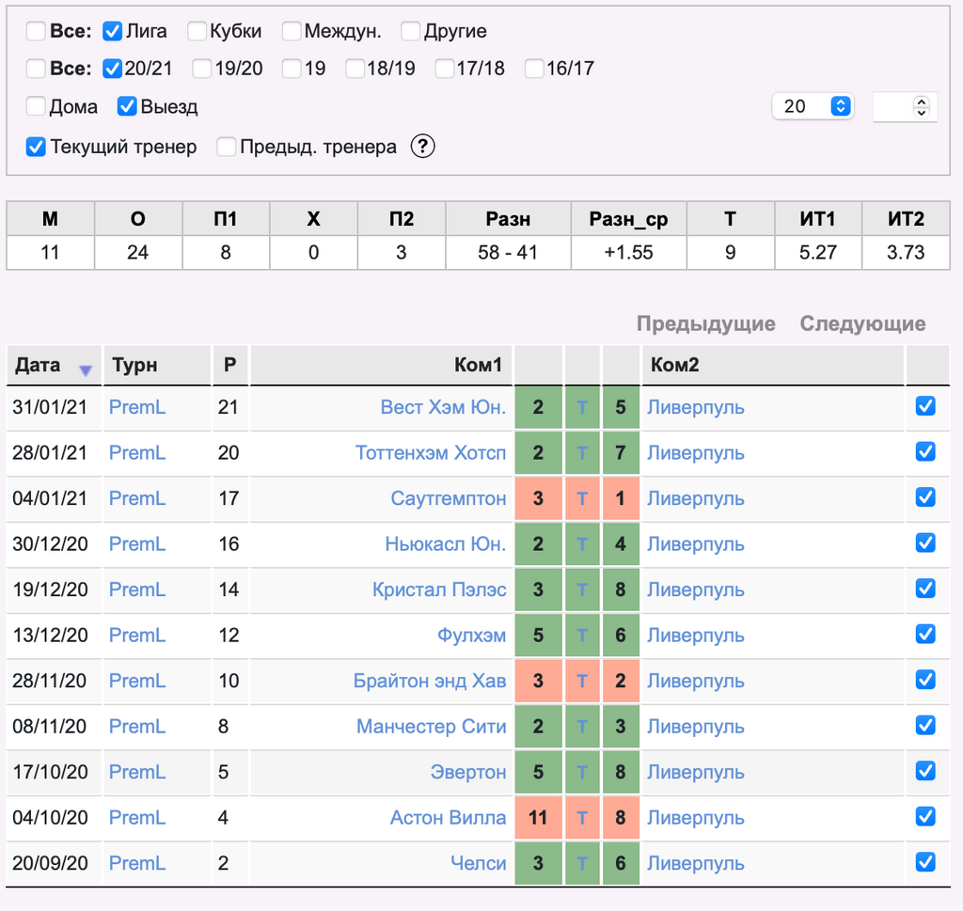Open the match count dropdown showing 20
Image resolution: width=963 pixels, height=911 pixels.
(x=813, y=106)
